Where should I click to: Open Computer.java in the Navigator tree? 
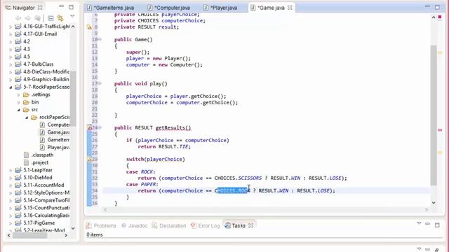click(x=58, y=125)
